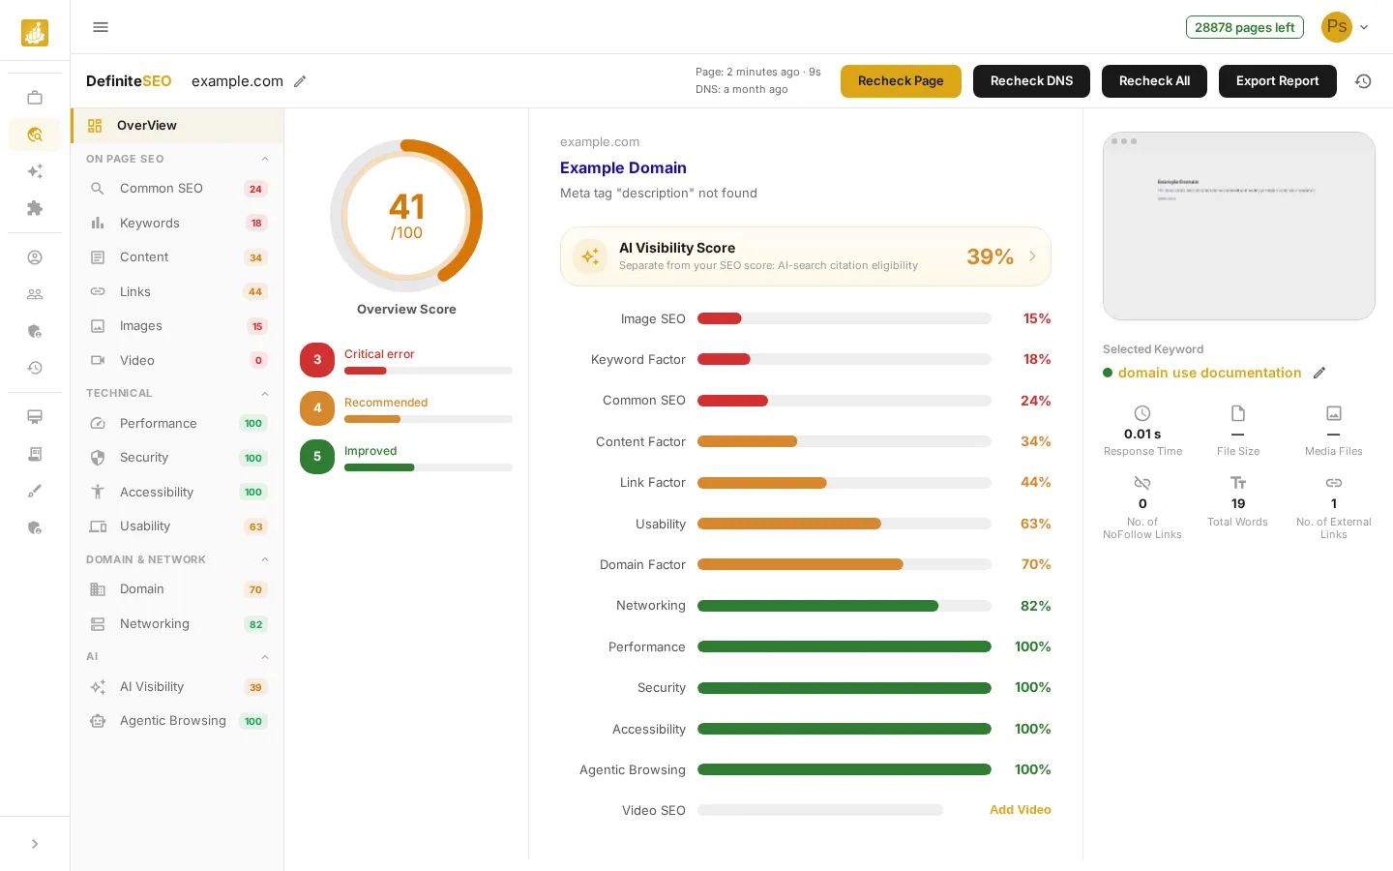The image size is (1393, 871).
Task: Open Networking in the sidebar menu
Action: coord(177,624)
